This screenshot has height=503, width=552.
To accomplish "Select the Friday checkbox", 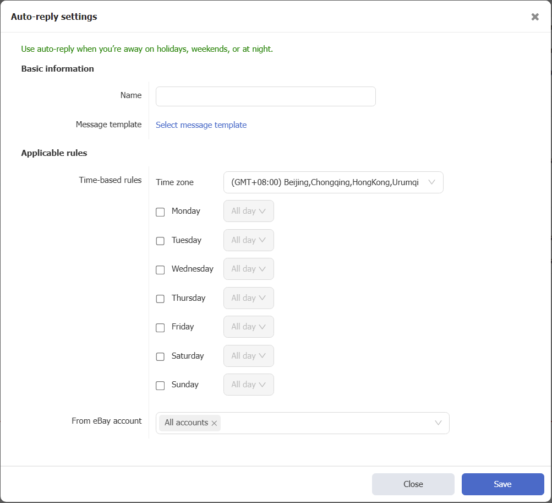I will coord(160,328).
